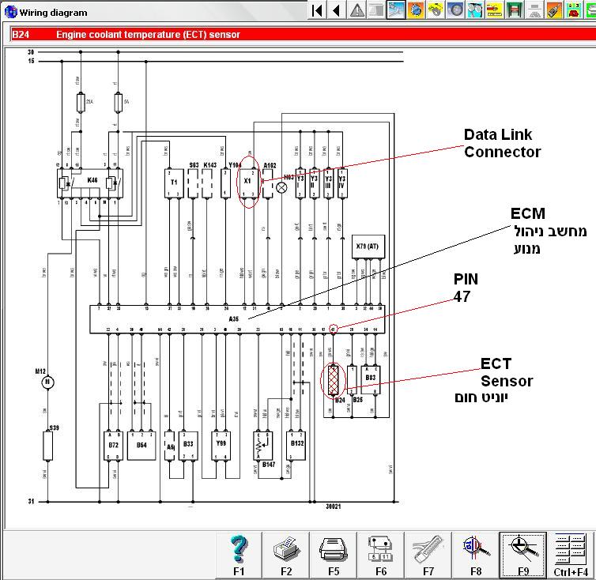Go to previous page arrow
This screenshot has width=596, height=580.
click(x=337, y=10)
